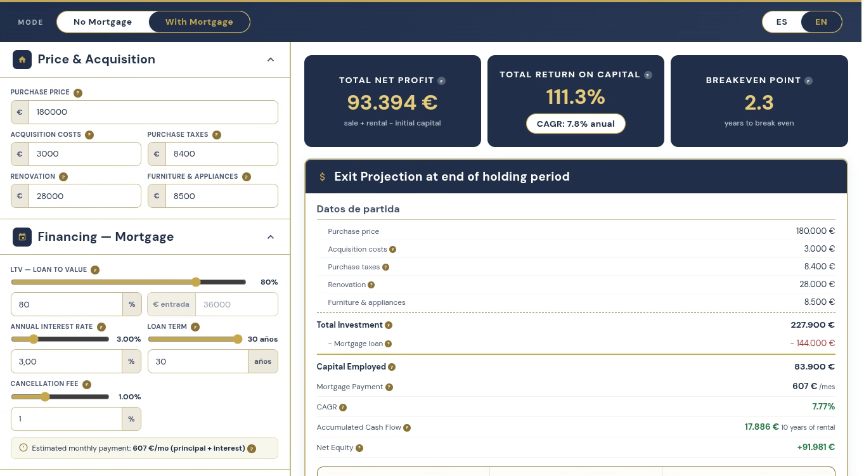This screenshot has width=864, height=476.
Task: Click the help icon beside Acquisition Costs label
Action: point(89,135)
